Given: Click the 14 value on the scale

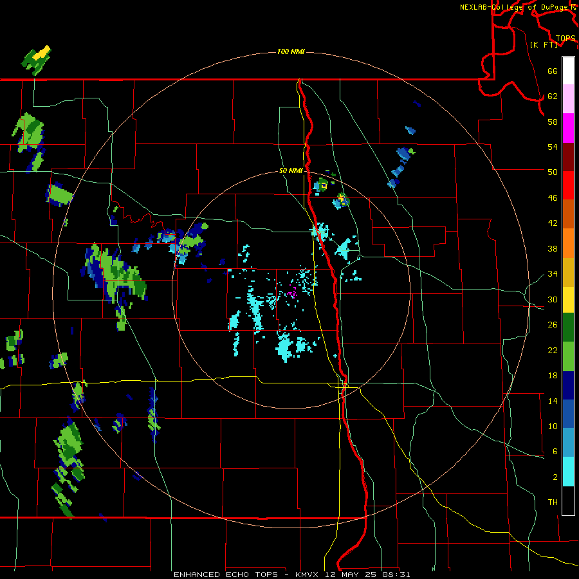Looking at the screenshot, I should 553,401.
